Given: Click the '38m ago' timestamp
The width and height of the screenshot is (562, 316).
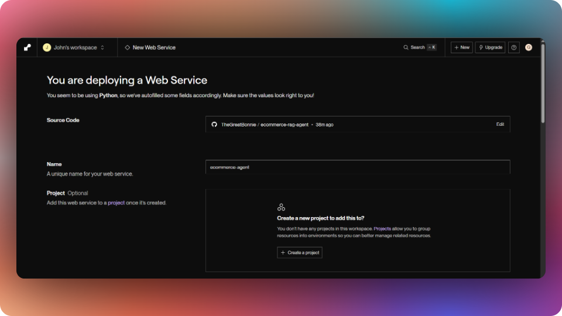Looking at the screenshot, I should [x=324, y=125].
